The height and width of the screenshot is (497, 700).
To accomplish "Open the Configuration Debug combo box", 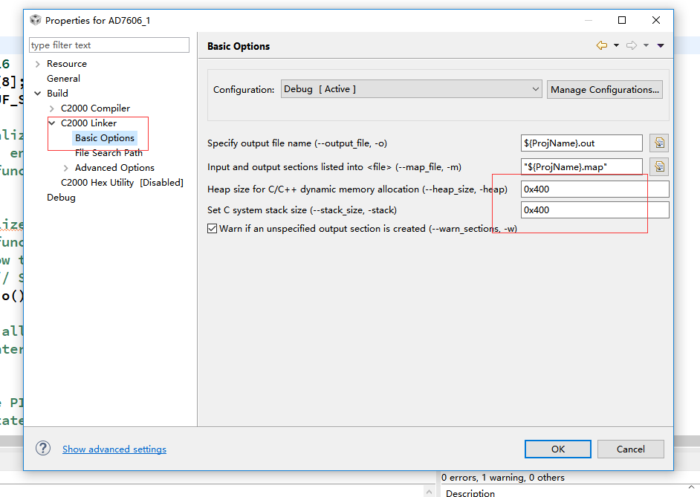I will coord(411,89).
